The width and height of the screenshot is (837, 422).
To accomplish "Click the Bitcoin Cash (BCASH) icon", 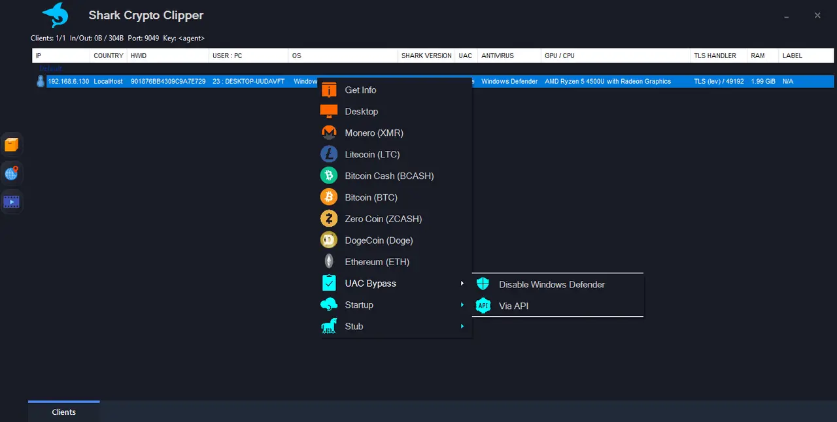I will click(328, 176).
